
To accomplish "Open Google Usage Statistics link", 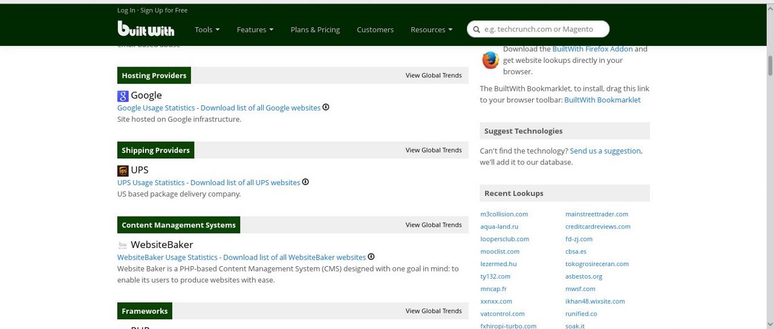I will pyautogui.click(x=156, y=108).
